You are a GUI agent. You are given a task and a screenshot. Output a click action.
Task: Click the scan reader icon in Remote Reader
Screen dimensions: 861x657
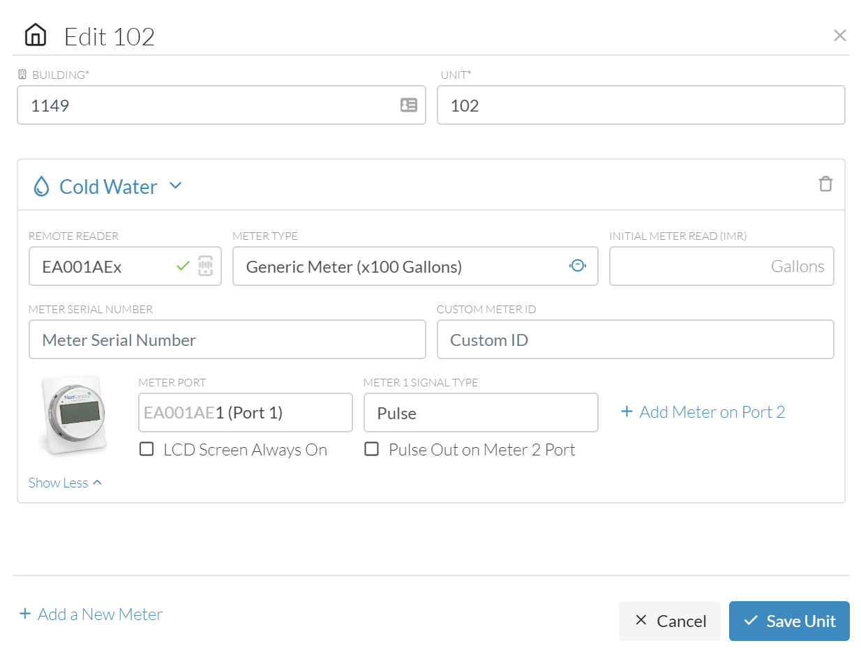(x=205, y=266)
